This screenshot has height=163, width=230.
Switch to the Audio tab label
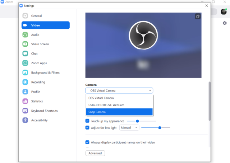tap(35, 35)
